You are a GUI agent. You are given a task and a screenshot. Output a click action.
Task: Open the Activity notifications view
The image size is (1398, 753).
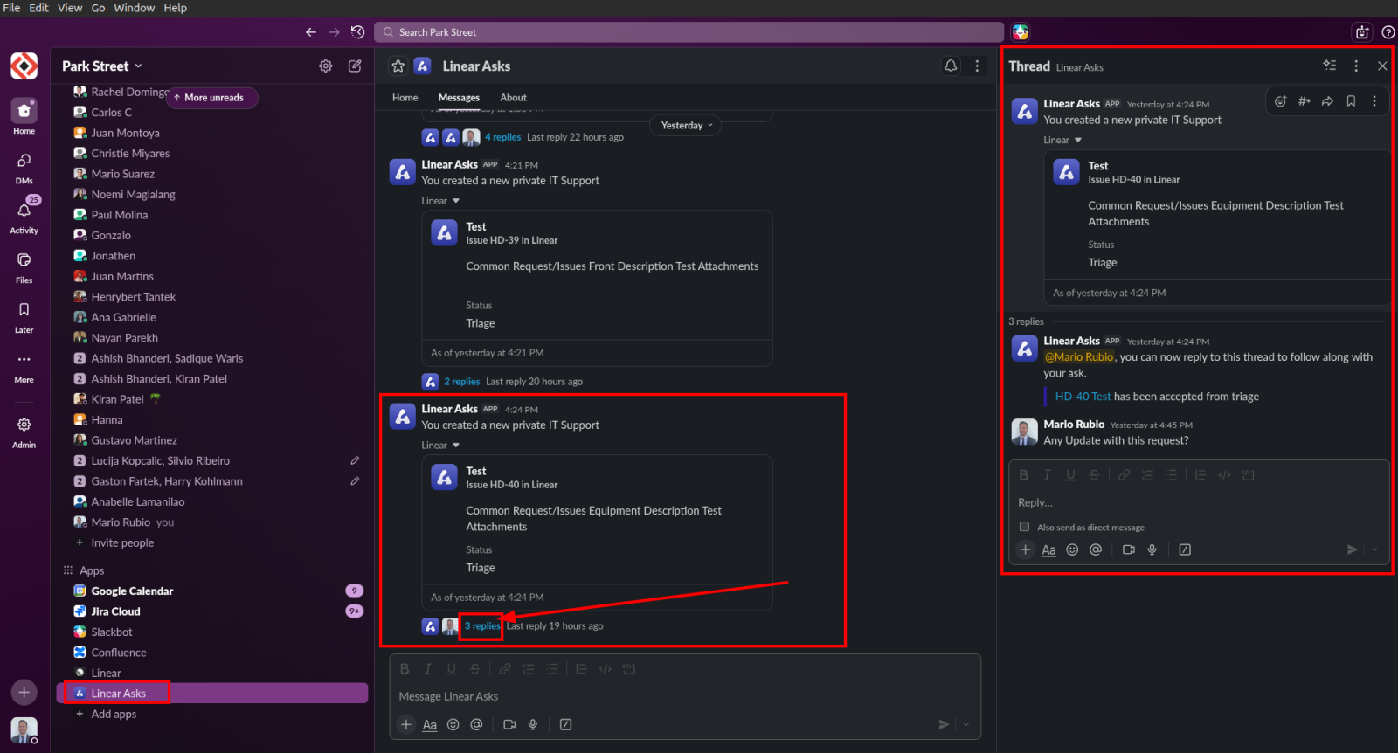24,217
